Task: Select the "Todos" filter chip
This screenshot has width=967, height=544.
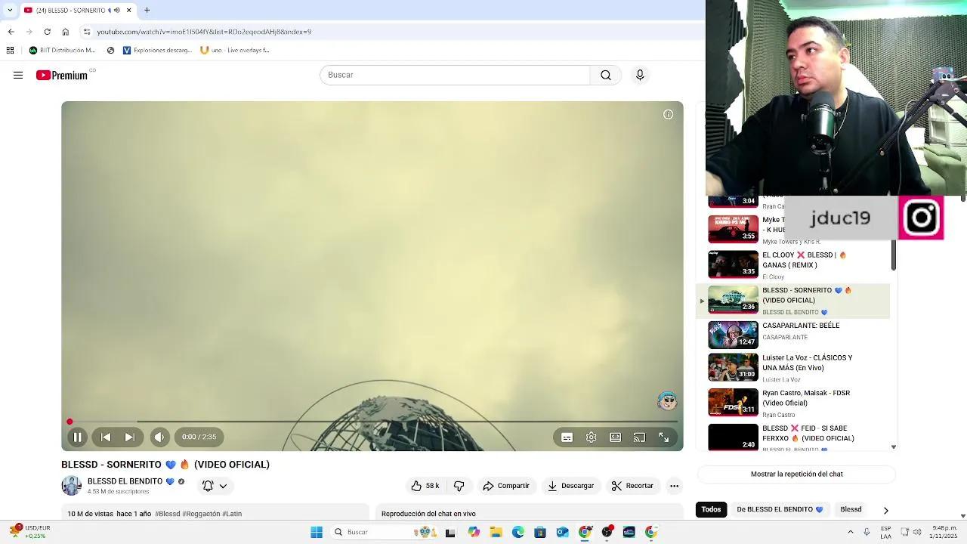Action: [x=711, y=509]
